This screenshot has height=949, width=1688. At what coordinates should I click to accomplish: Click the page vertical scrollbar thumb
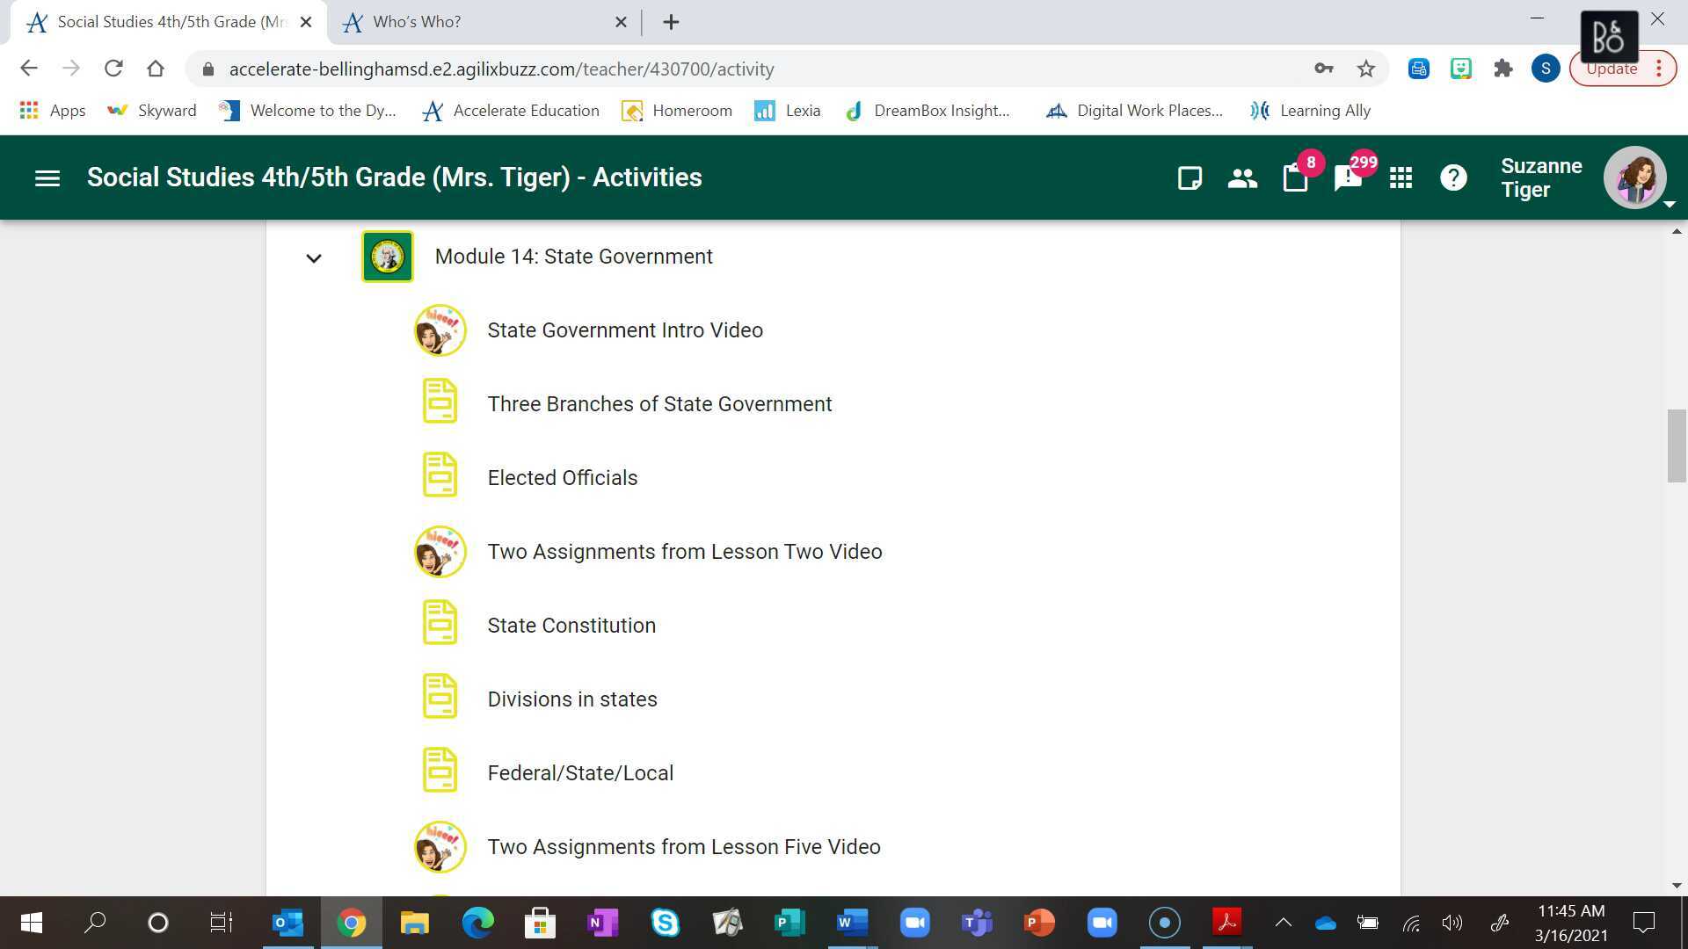coord(1676,446)
